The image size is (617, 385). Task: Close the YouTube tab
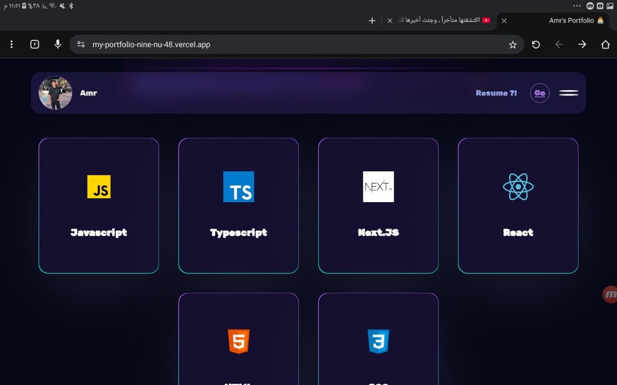coord(390,20)
